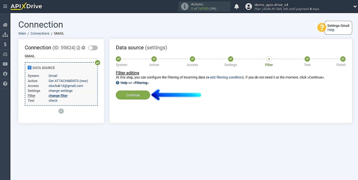358x180 pixels.
Task: Click the yellow question mark help icon
Action: 322,28
